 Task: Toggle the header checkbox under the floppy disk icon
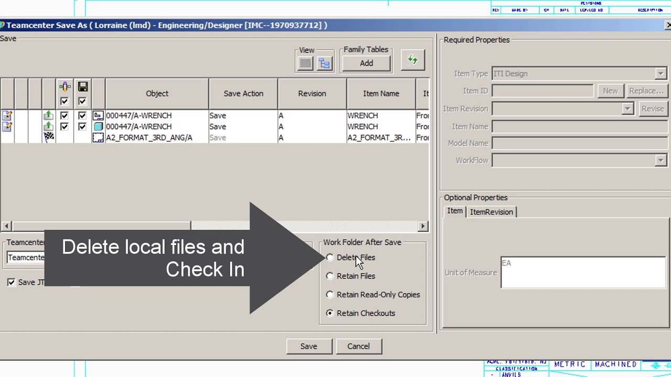(x=82, y=101)
